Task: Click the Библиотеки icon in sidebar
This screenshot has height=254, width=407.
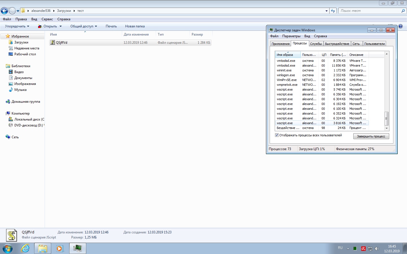Action: coord(8,66)
